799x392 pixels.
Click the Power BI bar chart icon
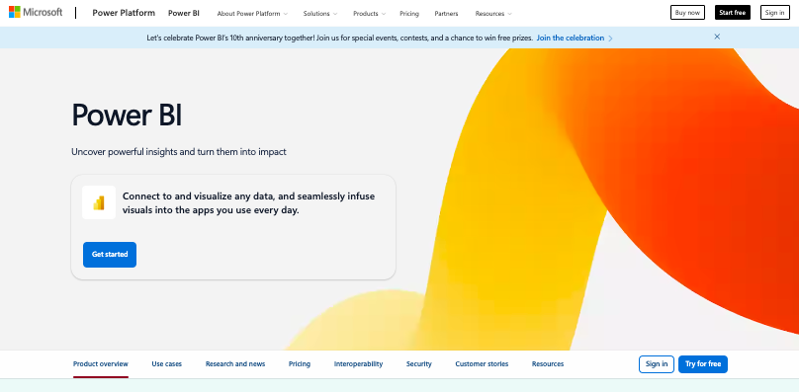[x=99, y=202]
